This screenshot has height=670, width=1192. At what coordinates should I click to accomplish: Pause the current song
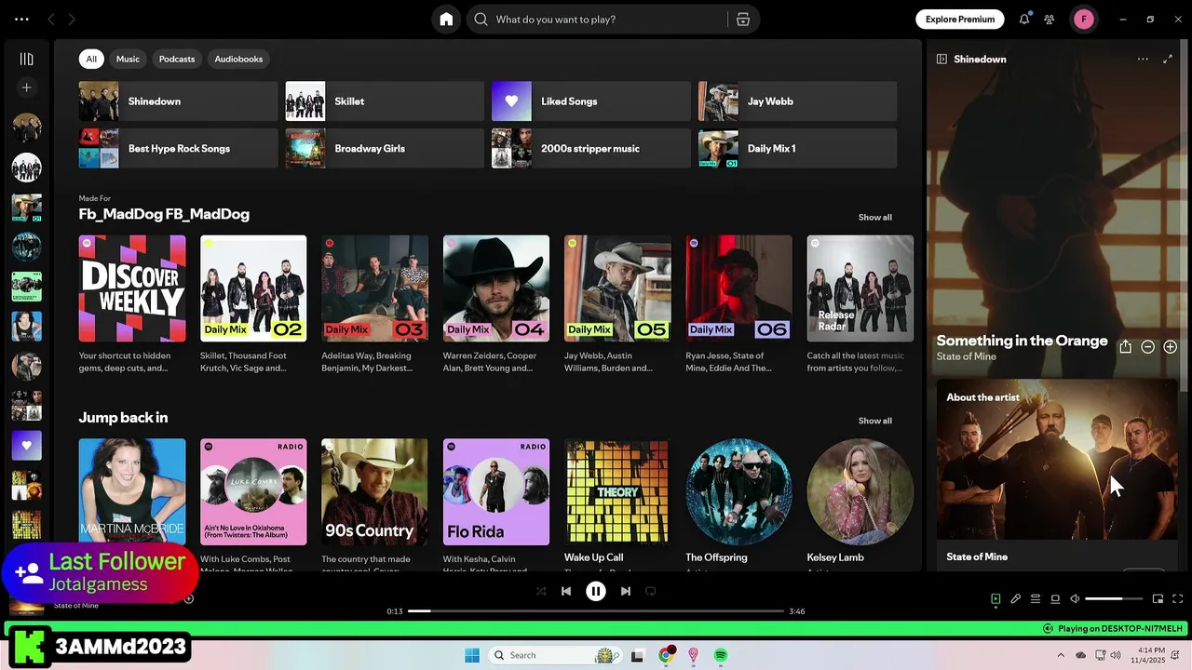click(596, 591)
